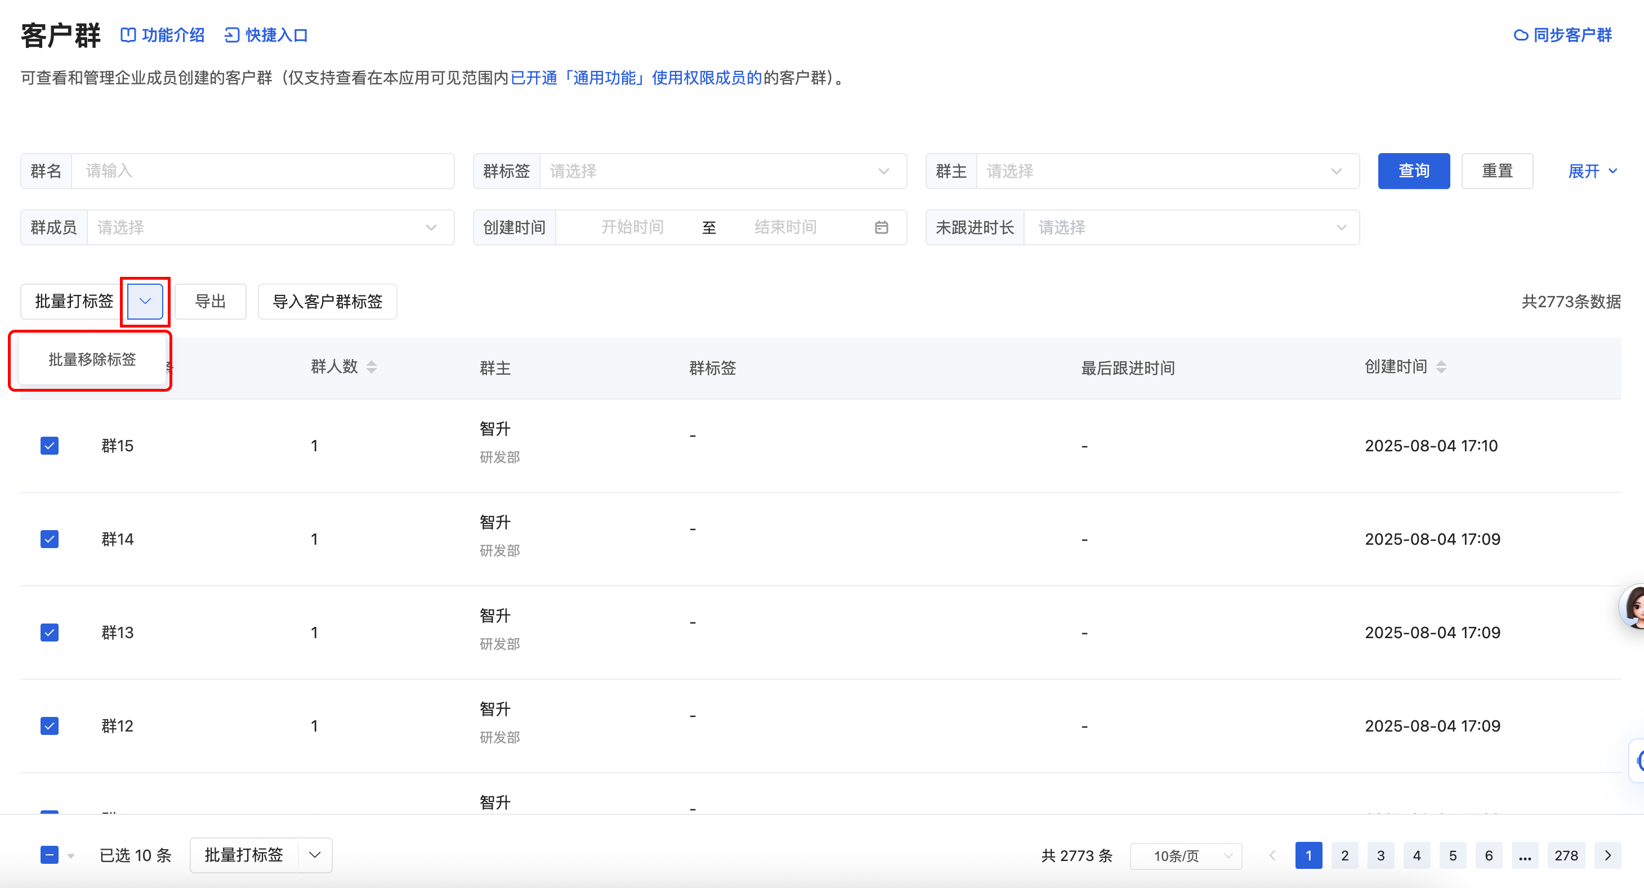Open the footer 批量打标签 dropdown arrow
Screen dimensions: 1644x888
(315, 855)
